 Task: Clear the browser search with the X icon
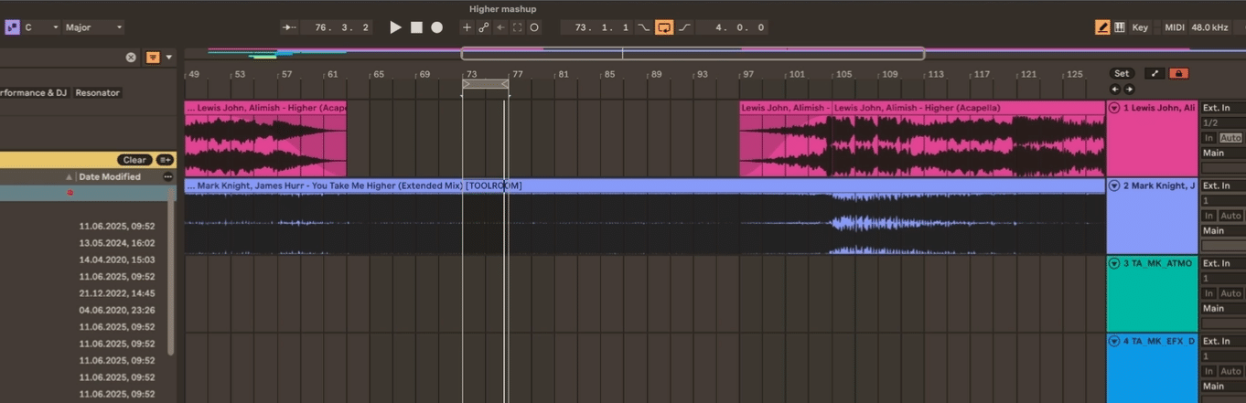point(131,57)
